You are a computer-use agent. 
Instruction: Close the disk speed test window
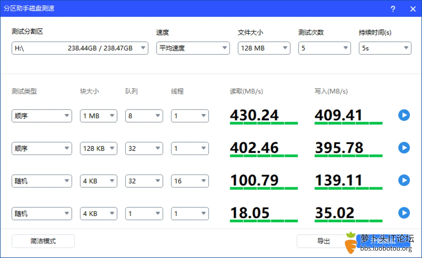pos(413,9)
